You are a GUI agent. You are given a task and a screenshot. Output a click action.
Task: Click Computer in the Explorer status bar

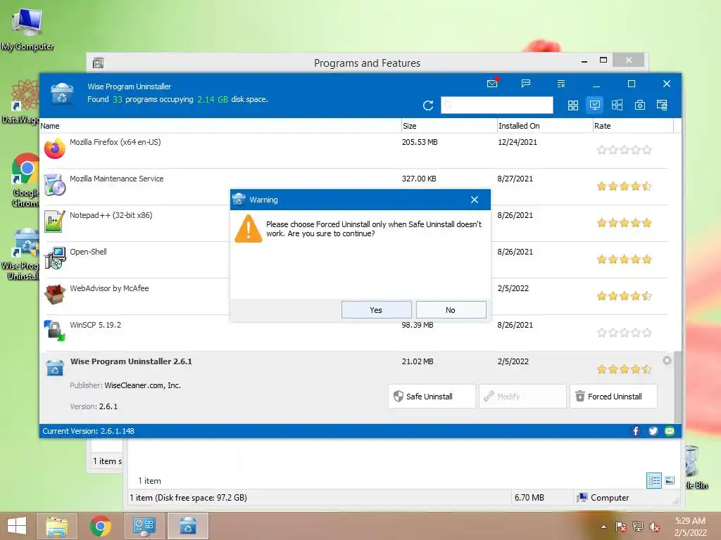tap(603, 497)
